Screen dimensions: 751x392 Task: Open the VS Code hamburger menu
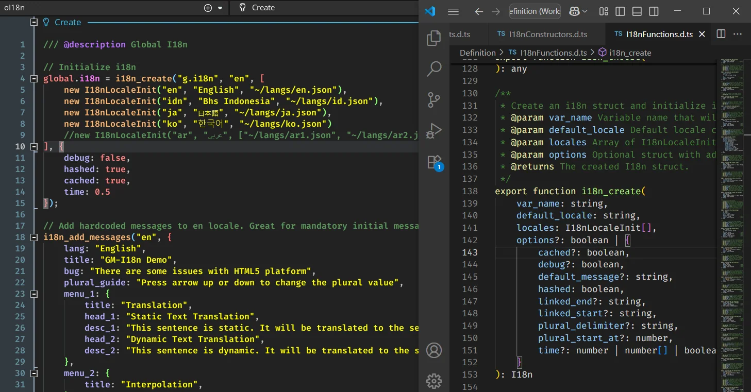pyautogui.click(x=453, y=11)
